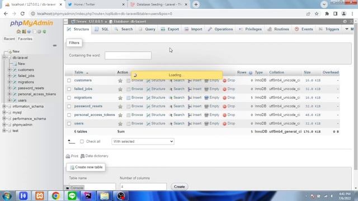
Task: Enable the Check all checkbox
Action: [82, 141]
